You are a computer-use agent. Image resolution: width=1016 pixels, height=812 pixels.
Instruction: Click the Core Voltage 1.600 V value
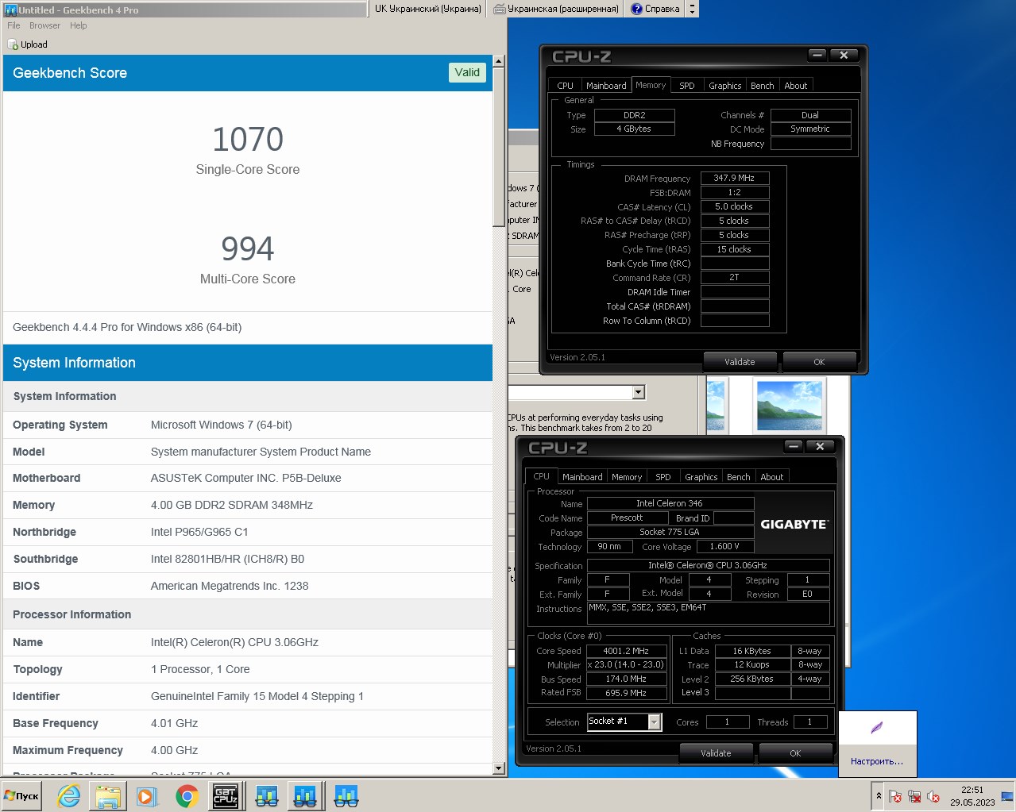(x=724, y=546)
